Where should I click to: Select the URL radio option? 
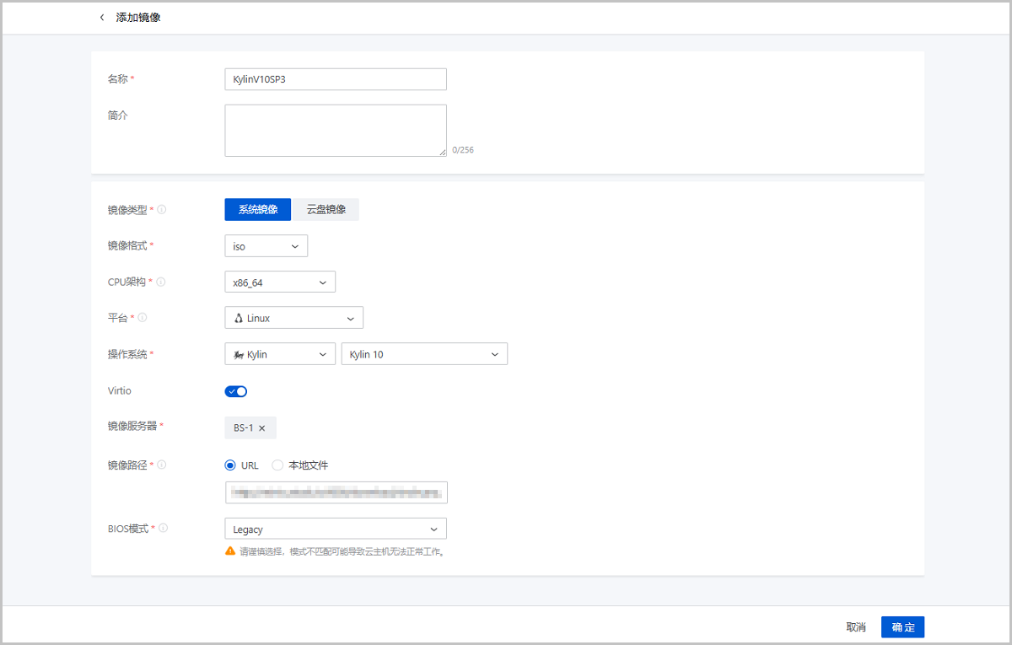click(230, 465)
